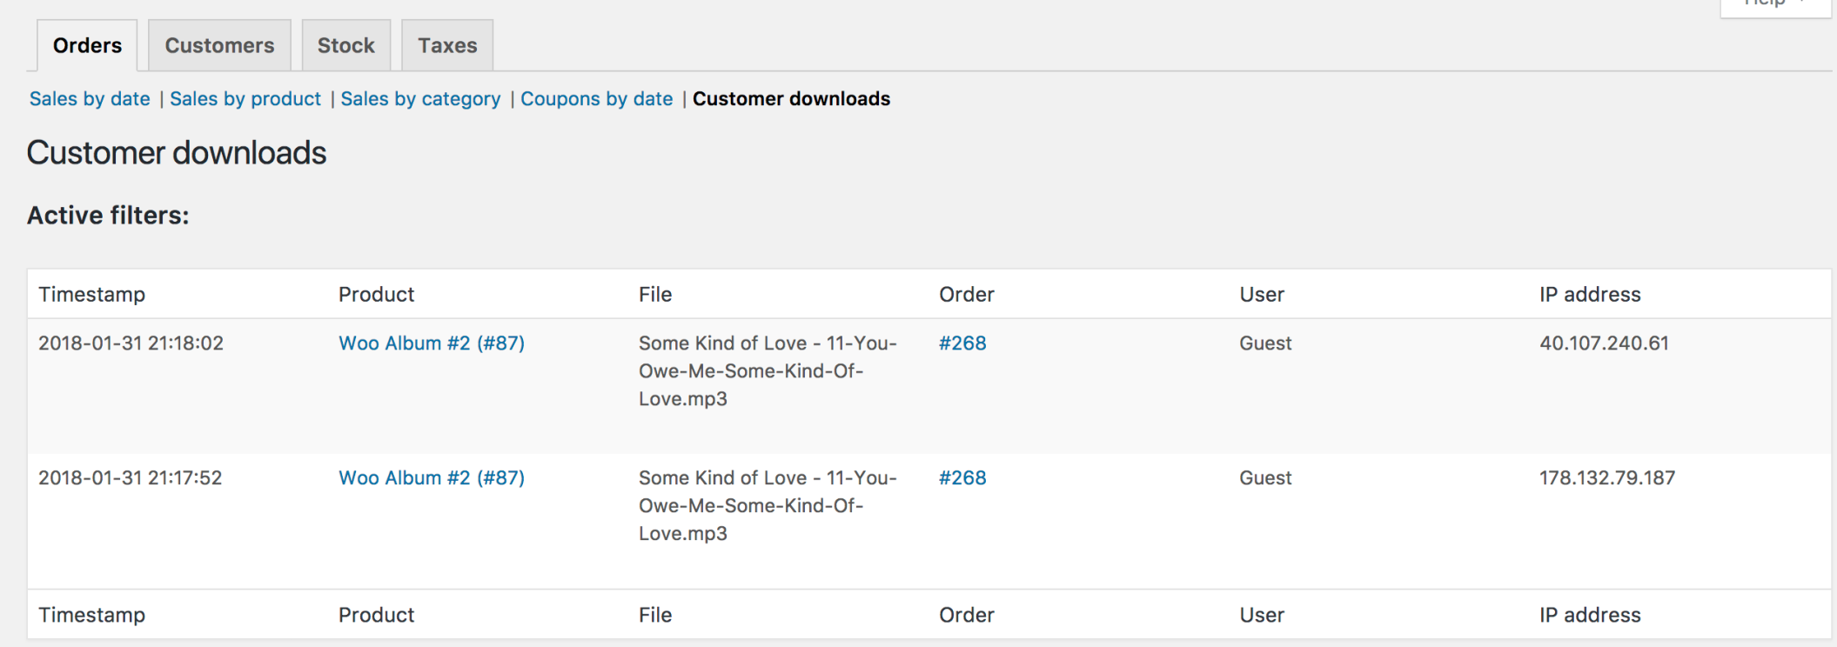Sort table by the Product column header

[x=376, y=294]
